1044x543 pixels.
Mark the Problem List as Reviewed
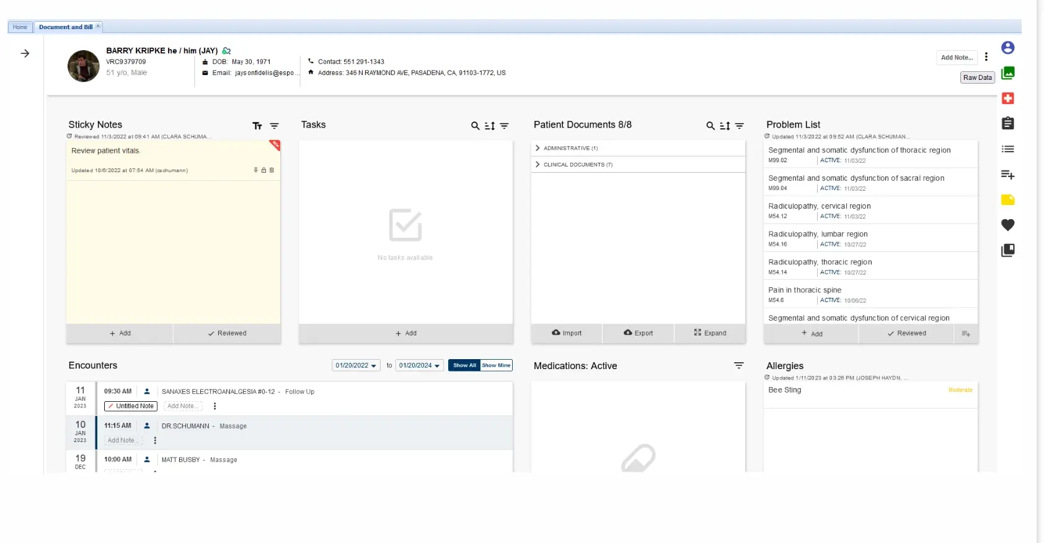tap(906, 333)
